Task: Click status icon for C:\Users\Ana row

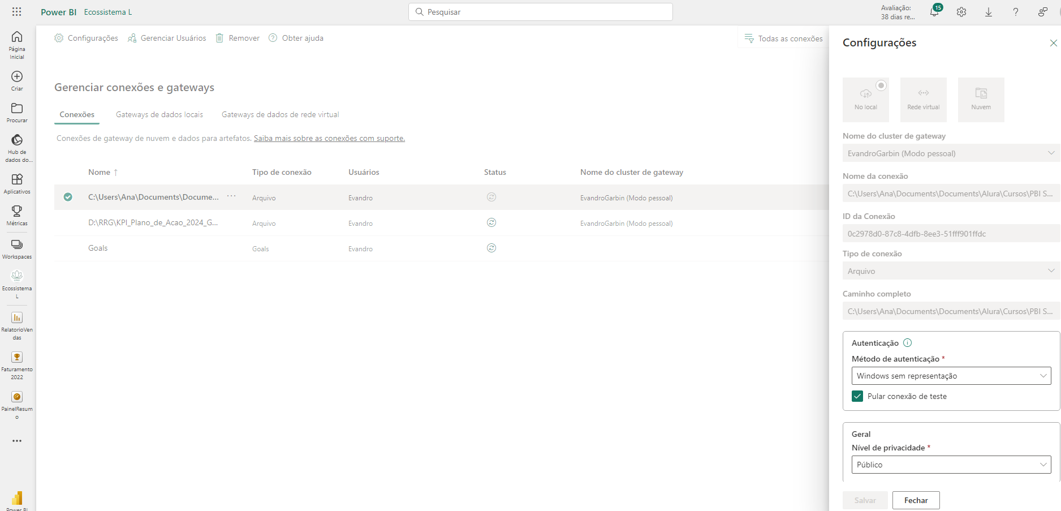Action: [491, 197]
